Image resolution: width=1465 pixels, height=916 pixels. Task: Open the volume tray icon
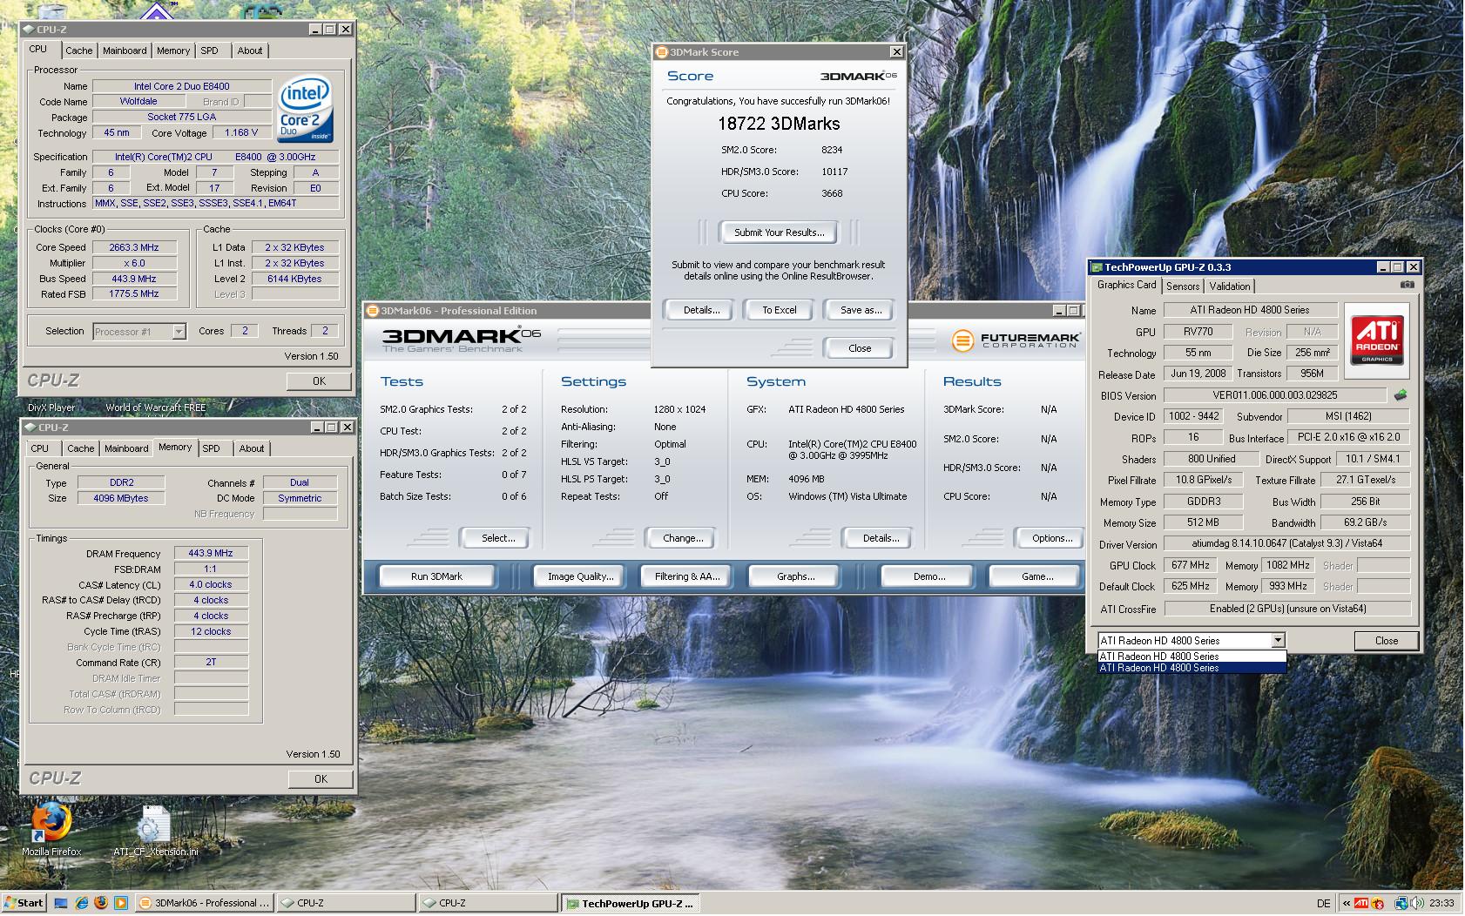(x=1416, y=903)
